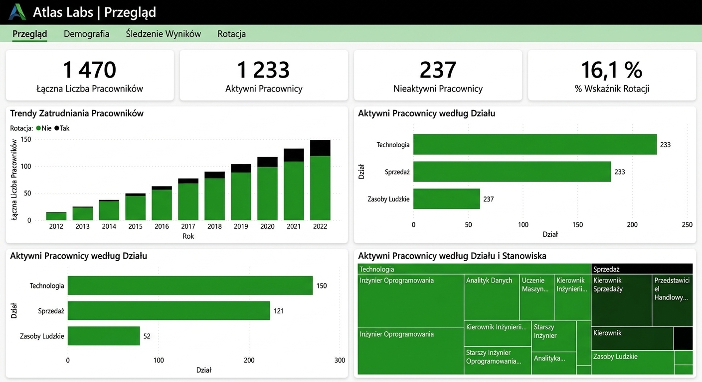Click the 300 tick label on the x-axis
Screen dimensions: 702x382
340,360
